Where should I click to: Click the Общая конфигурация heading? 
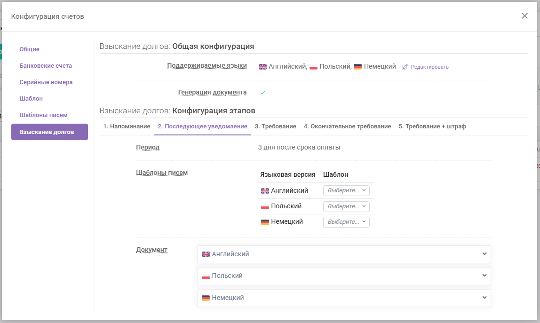213,47
